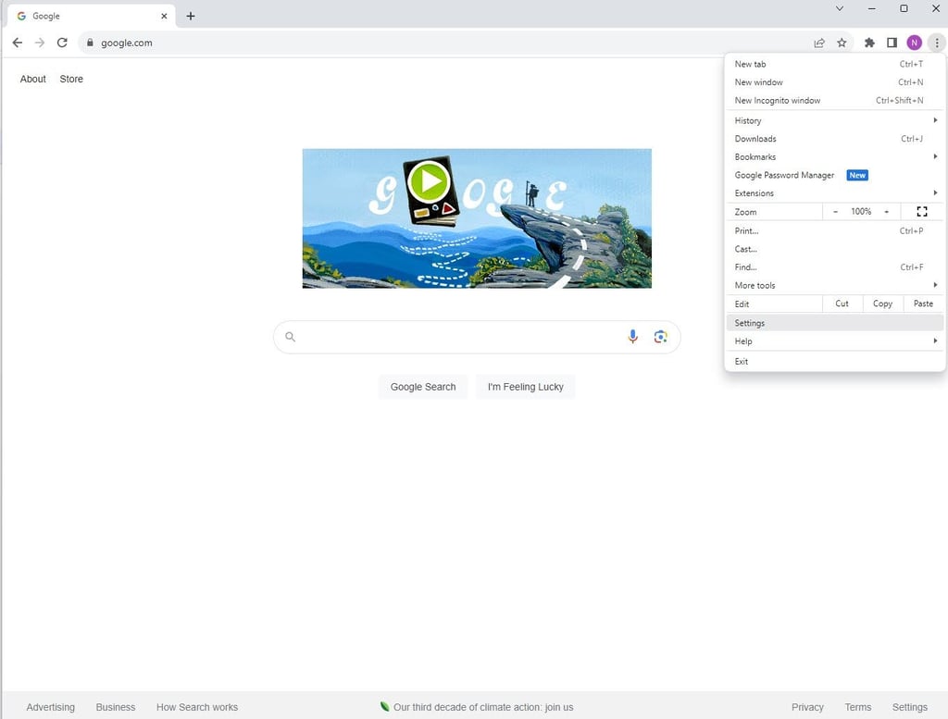Open Downloads from menu
Screen dimensions: 948x719
[835, 139]
